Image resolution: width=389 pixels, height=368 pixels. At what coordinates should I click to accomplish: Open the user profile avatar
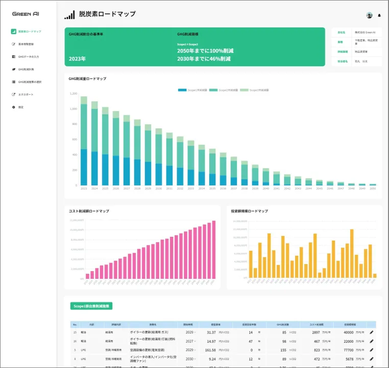pyautogui.click(x=369, y=15)
